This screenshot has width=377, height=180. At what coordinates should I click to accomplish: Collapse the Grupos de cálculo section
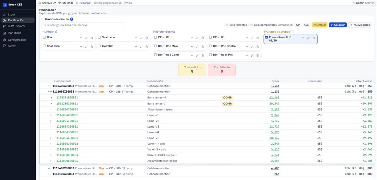click(42, 19)
